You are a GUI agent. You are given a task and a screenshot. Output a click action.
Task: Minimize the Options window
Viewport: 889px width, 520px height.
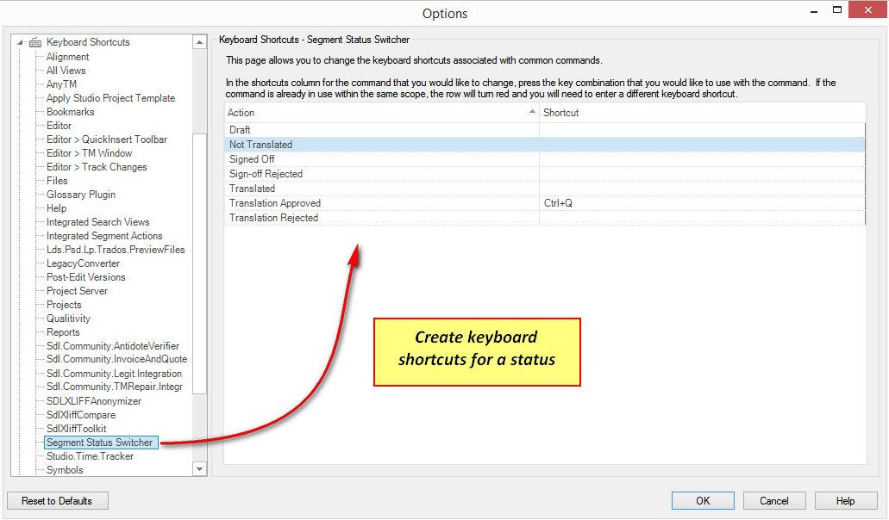[814, 10]
